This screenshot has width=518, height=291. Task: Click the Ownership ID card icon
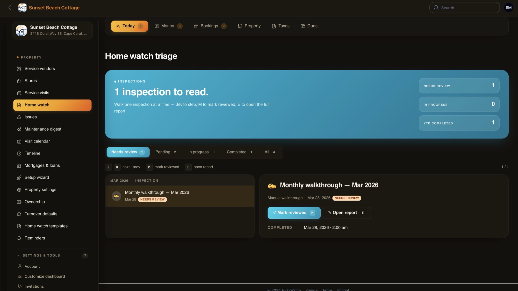[19, 202]
